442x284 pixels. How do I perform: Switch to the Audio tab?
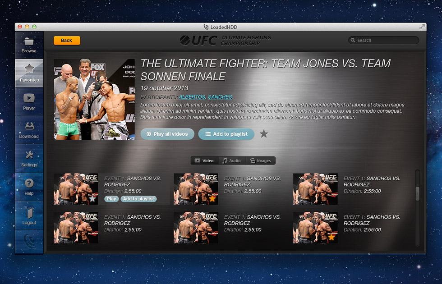pos(232,160)
